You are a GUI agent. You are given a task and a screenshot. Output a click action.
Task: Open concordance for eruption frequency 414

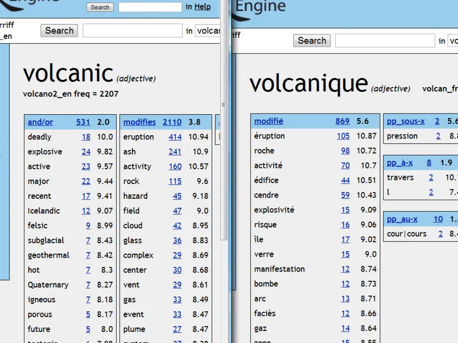[175, 137]
